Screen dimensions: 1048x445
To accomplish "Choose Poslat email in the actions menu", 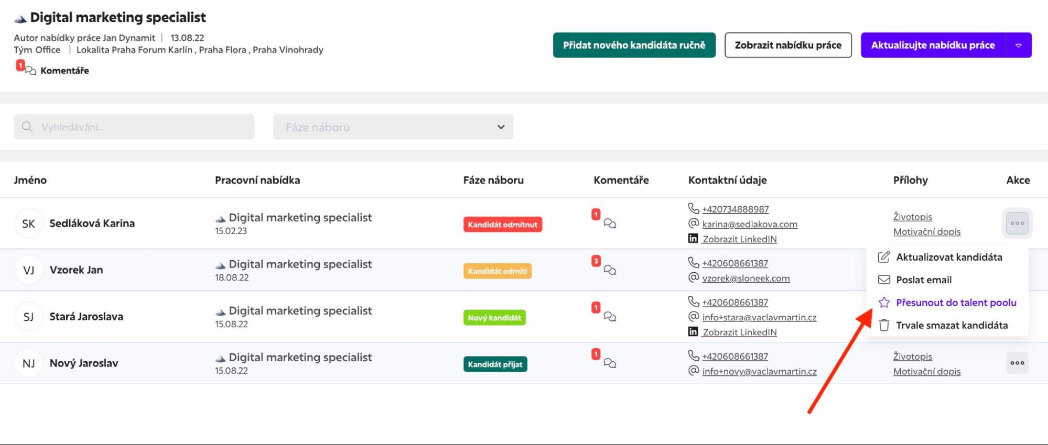I will 923,280.
